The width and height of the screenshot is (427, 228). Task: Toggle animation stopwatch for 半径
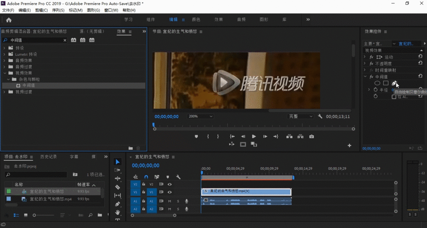pos(376,90)
